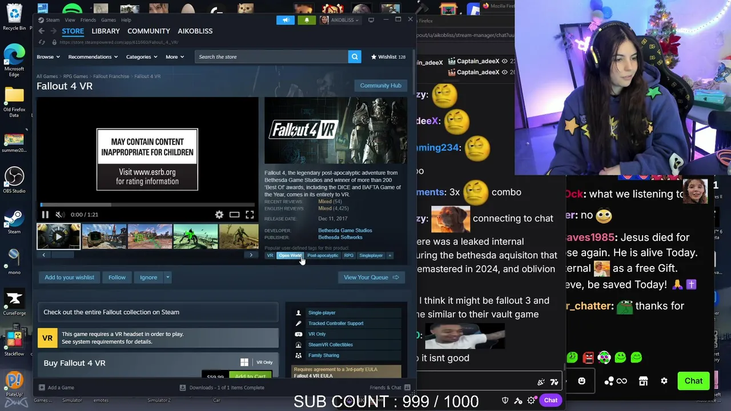Screen dimensions: 731x411
Task: Open the Wishlist star link
Action: point(388,57)
